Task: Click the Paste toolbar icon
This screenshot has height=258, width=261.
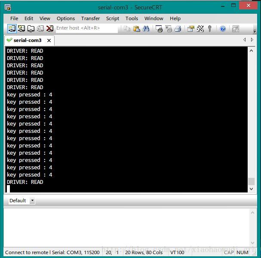Action: coord(136,29)
